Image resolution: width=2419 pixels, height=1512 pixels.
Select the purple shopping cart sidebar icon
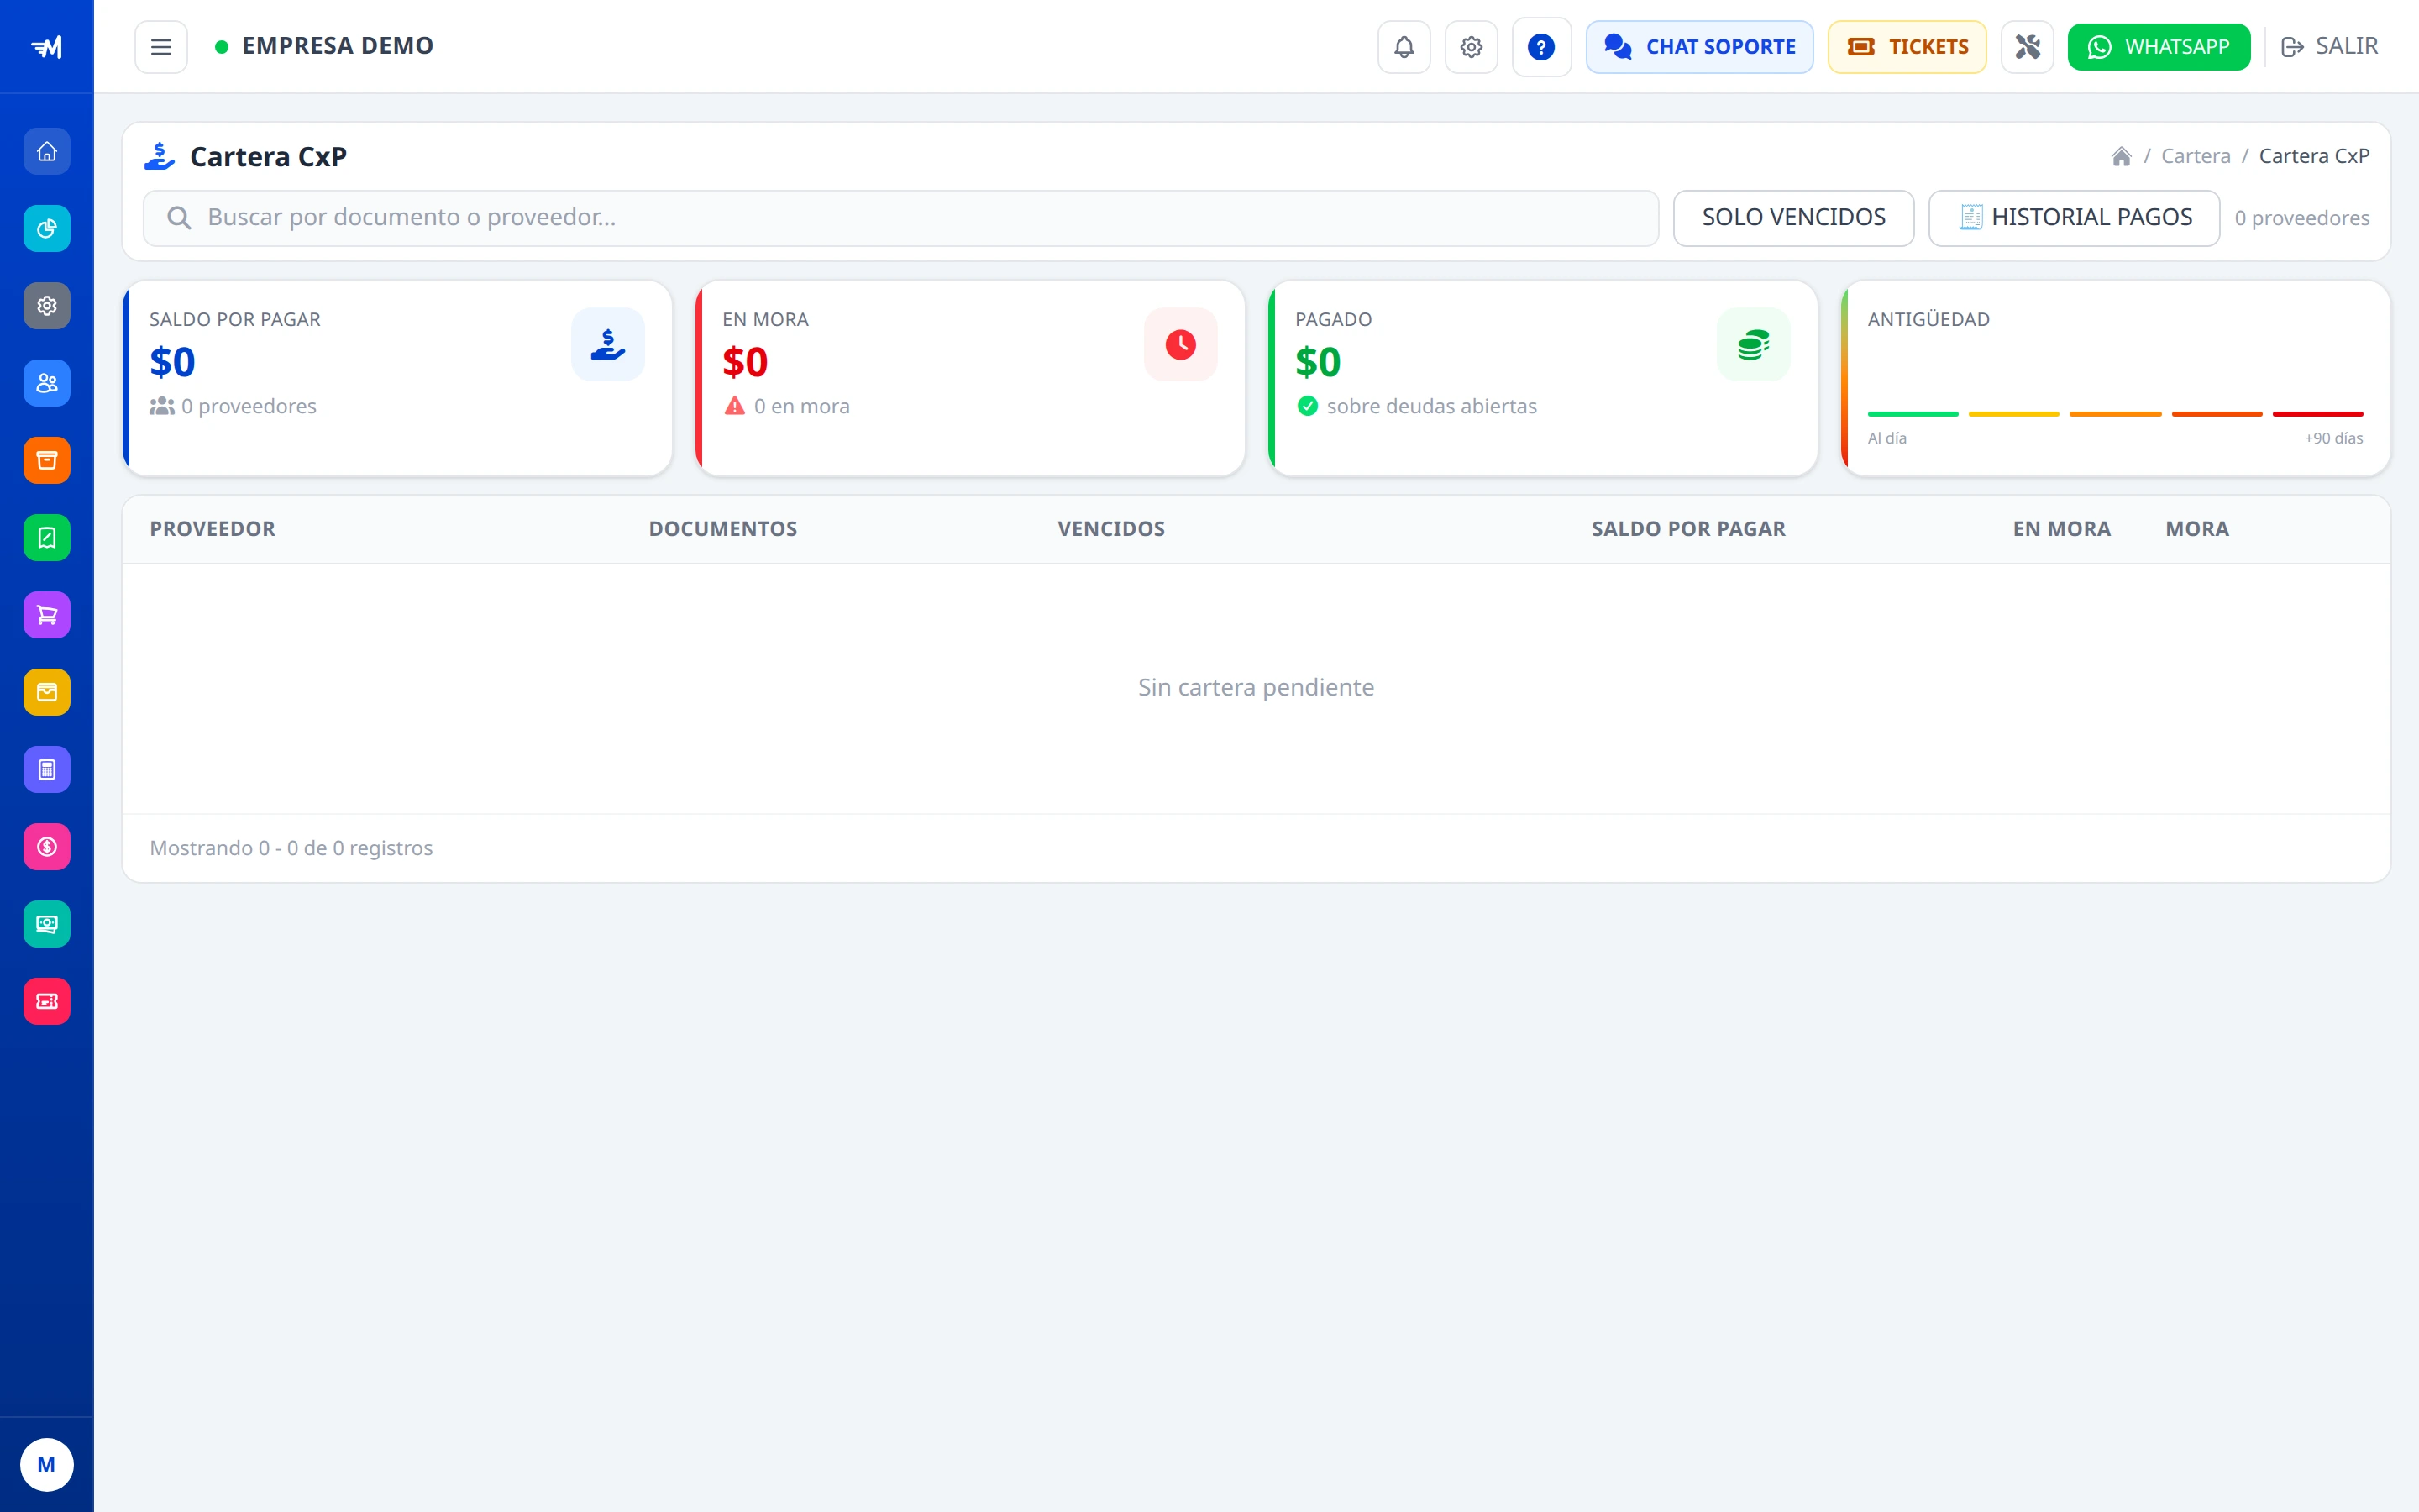coord(47,615)
